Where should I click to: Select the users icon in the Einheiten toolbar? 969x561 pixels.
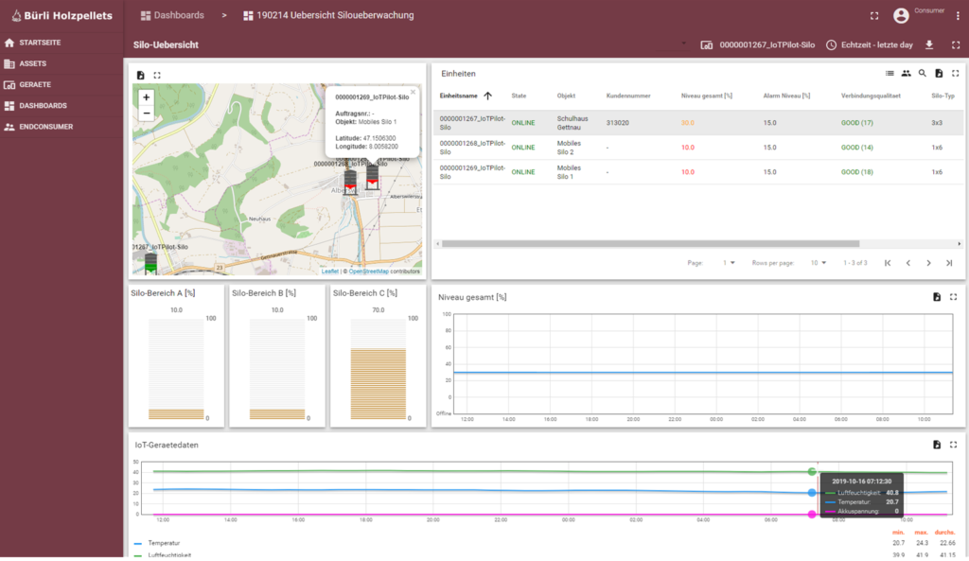905,74
